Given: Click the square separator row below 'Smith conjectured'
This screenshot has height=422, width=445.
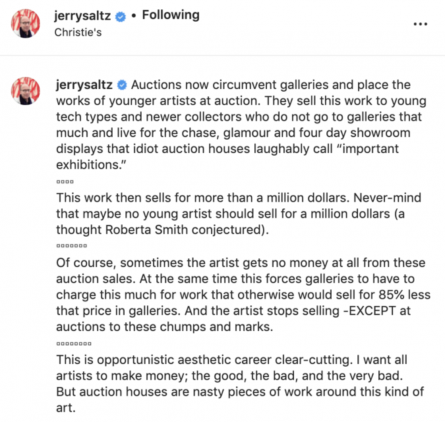Looking at the screenshot, I should click(x=71, y=246).
